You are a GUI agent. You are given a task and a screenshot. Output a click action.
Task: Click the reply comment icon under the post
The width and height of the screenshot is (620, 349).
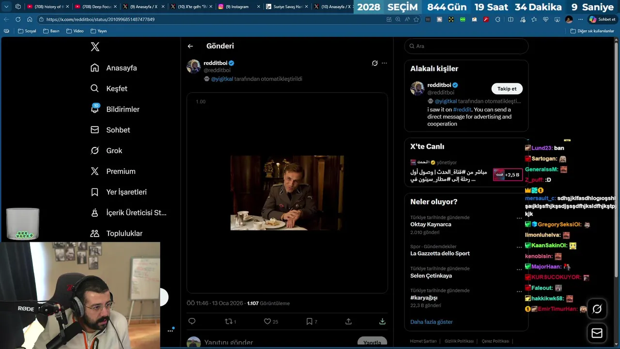click(x=192, y=321)
